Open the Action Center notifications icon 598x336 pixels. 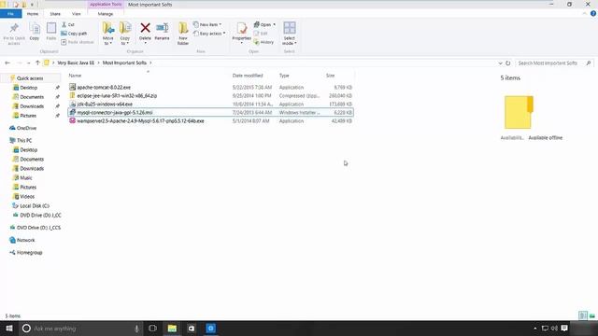click(564, 329)
